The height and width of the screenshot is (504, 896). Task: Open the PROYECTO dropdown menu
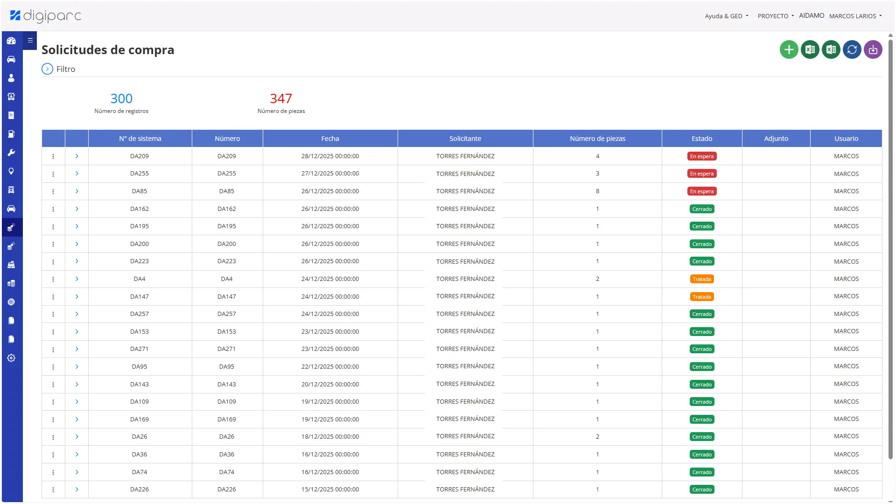tap(776, 16)
